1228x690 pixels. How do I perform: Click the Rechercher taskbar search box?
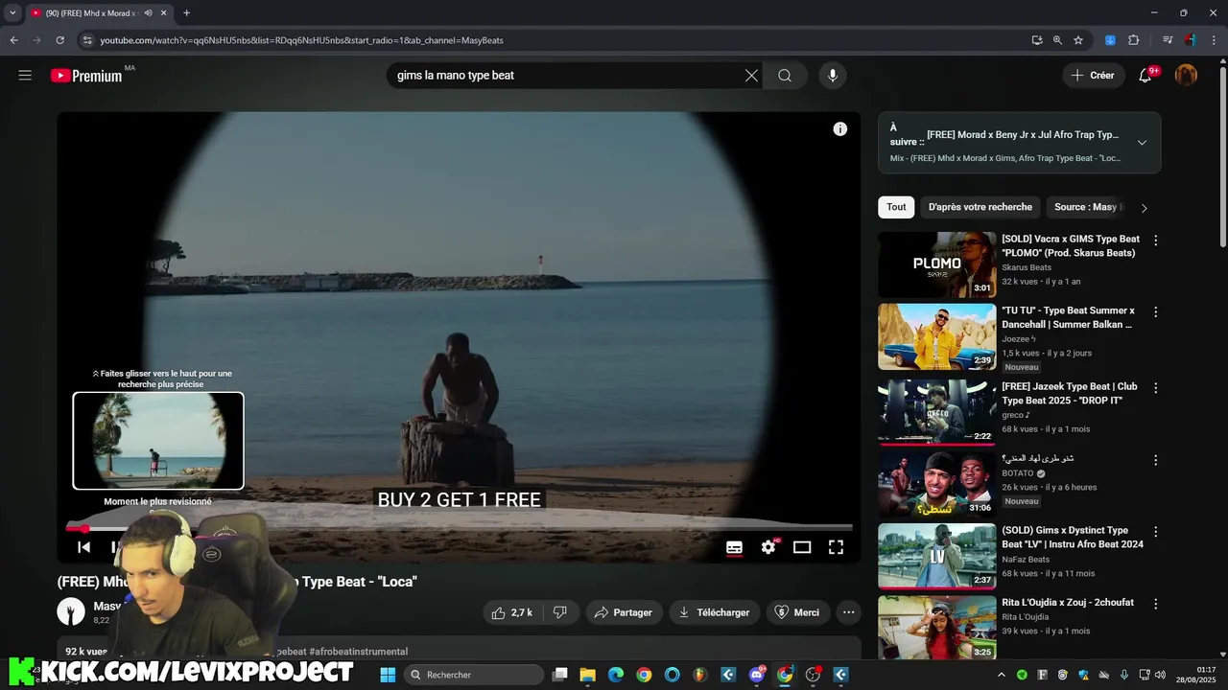(x=474, y=675)
